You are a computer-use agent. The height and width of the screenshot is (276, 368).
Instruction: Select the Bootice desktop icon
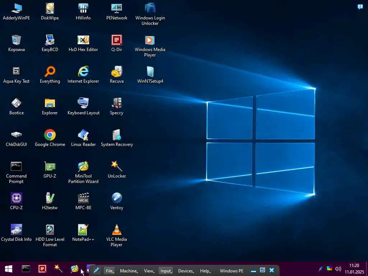click(16, 107)
